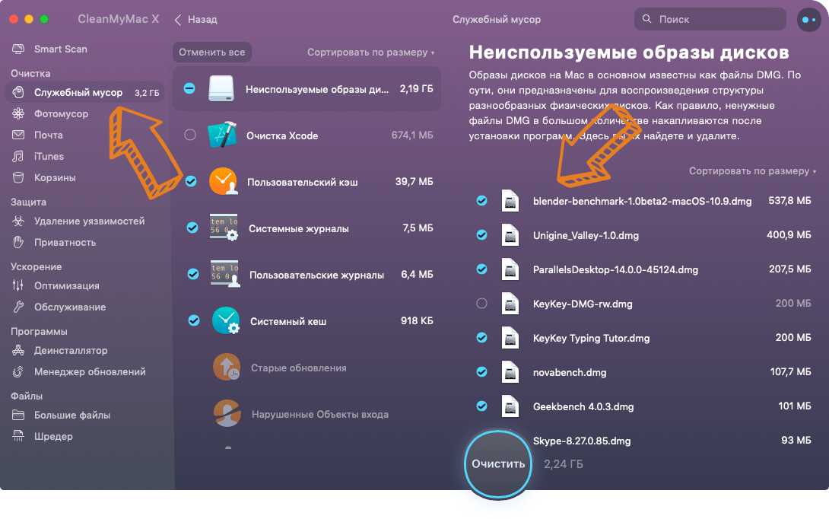
Task: Open file list Сортировать по размеру dropdown
Action: pyautogui.click(x=752, y=171)
